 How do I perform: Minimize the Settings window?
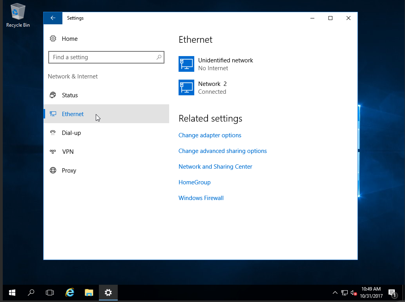coord(312,18)
